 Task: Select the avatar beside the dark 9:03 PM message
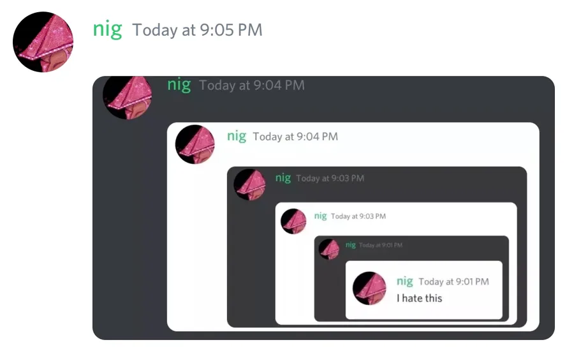249,184
